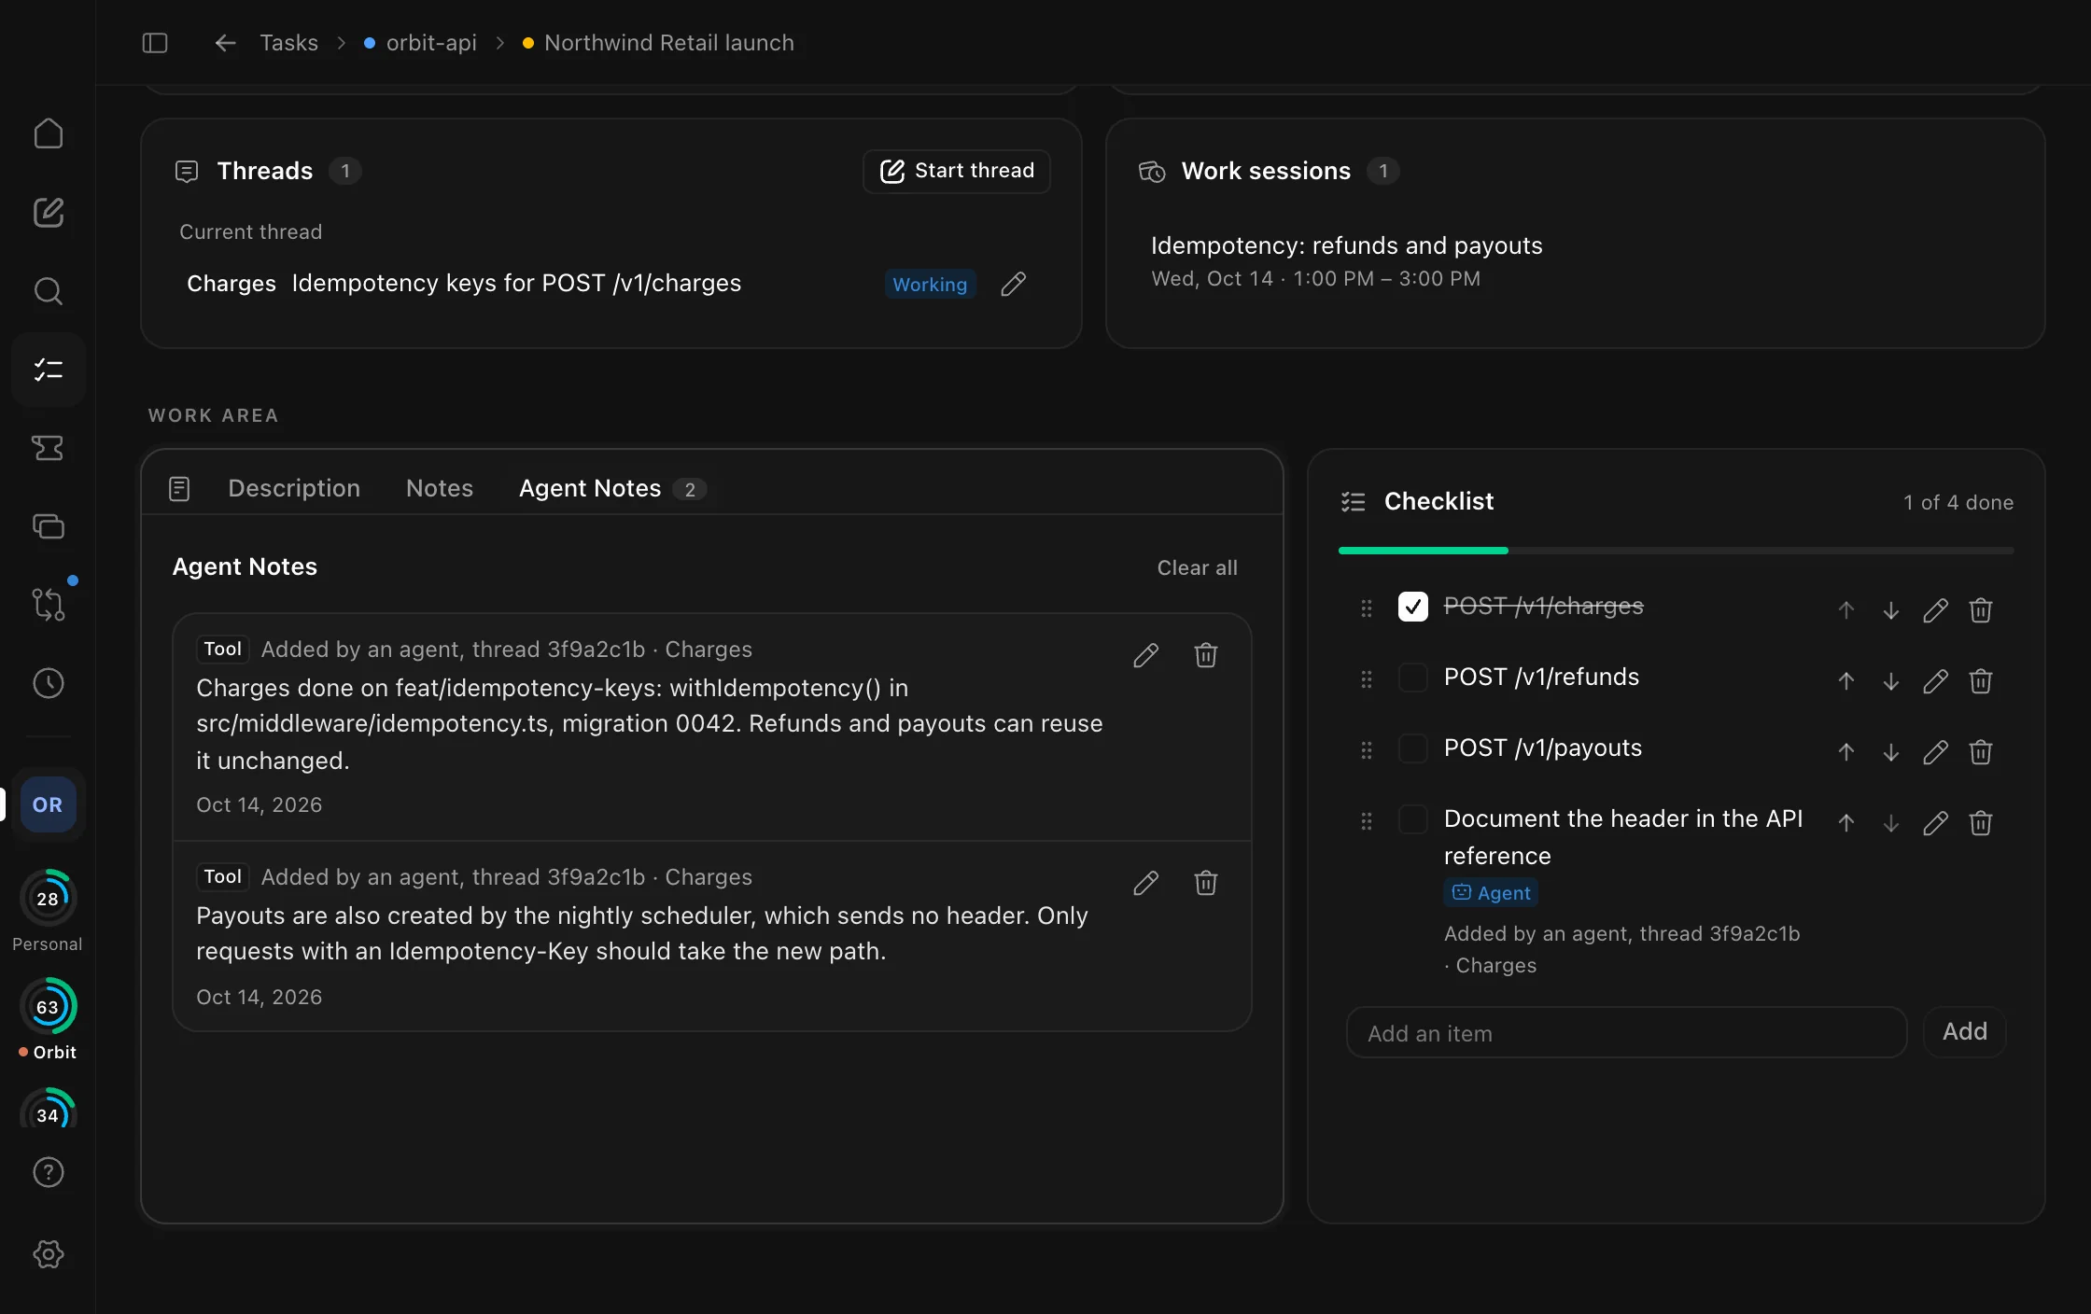Screen dimensions: 2091x1314
Task: Open the settings gear icon
Action: coord(49,1253)
